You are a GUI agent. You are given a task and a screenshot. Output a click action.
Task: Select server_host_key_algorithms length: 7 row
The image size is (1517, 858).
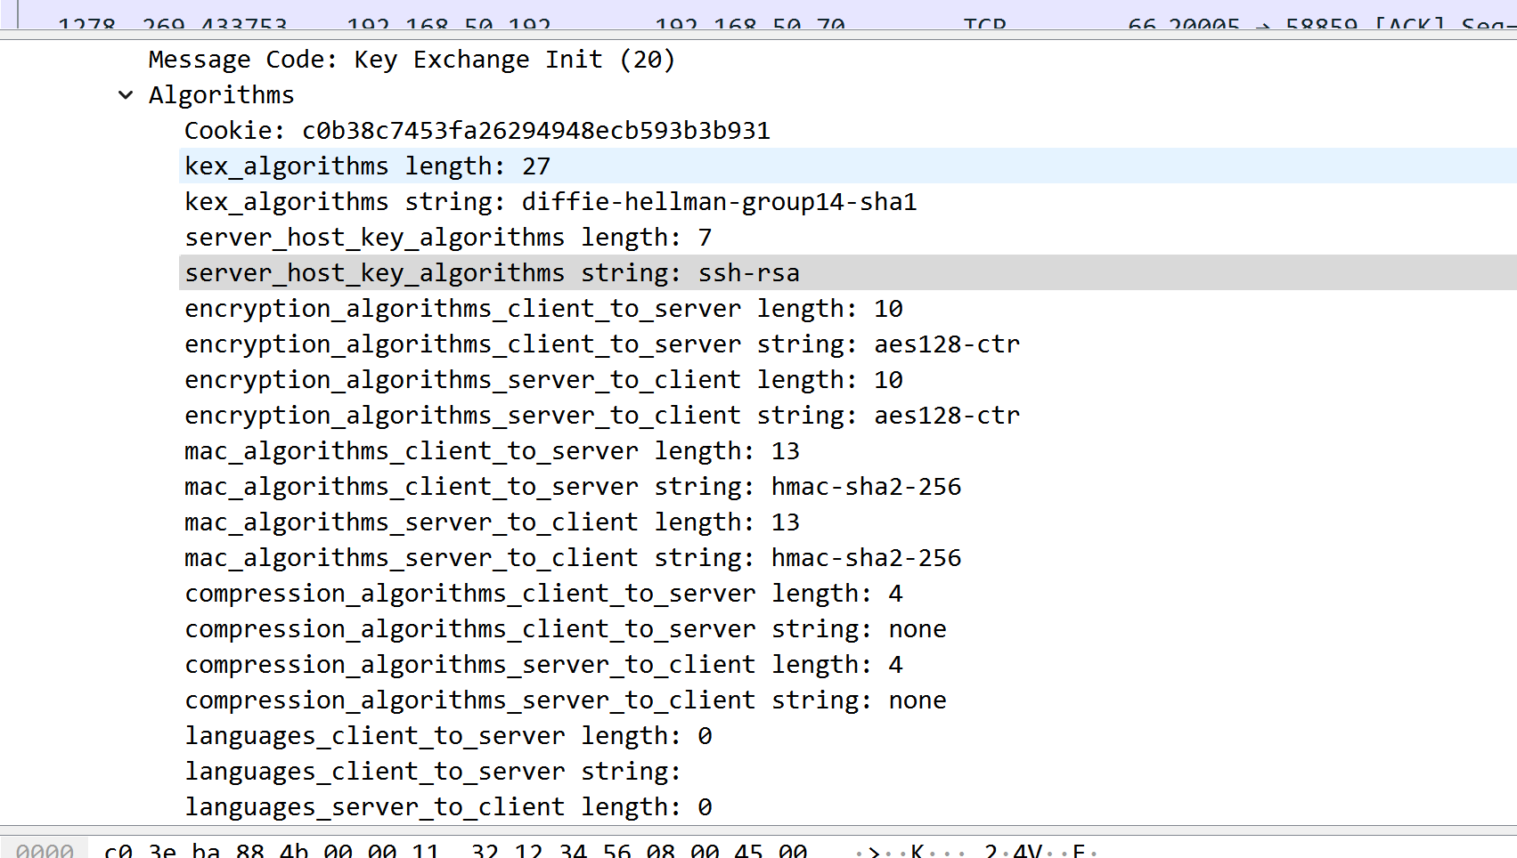pos(447,238)
